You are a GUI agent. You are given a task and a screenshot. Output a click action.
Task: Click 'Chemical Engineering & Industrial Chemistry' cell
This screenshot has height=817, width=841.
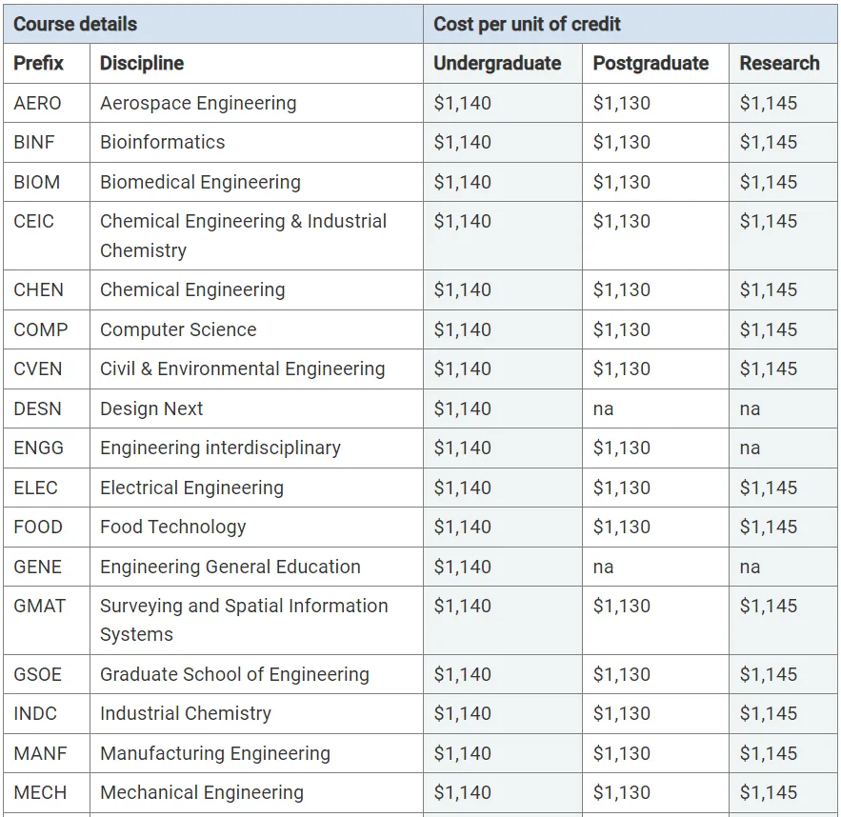pos(243,235)
